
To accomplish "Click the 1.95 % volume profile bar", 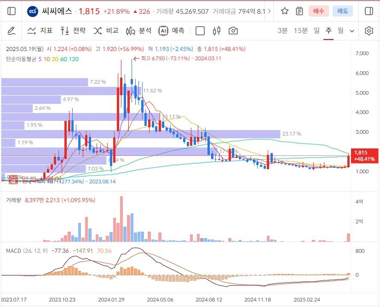I will [x=13, y=125].
